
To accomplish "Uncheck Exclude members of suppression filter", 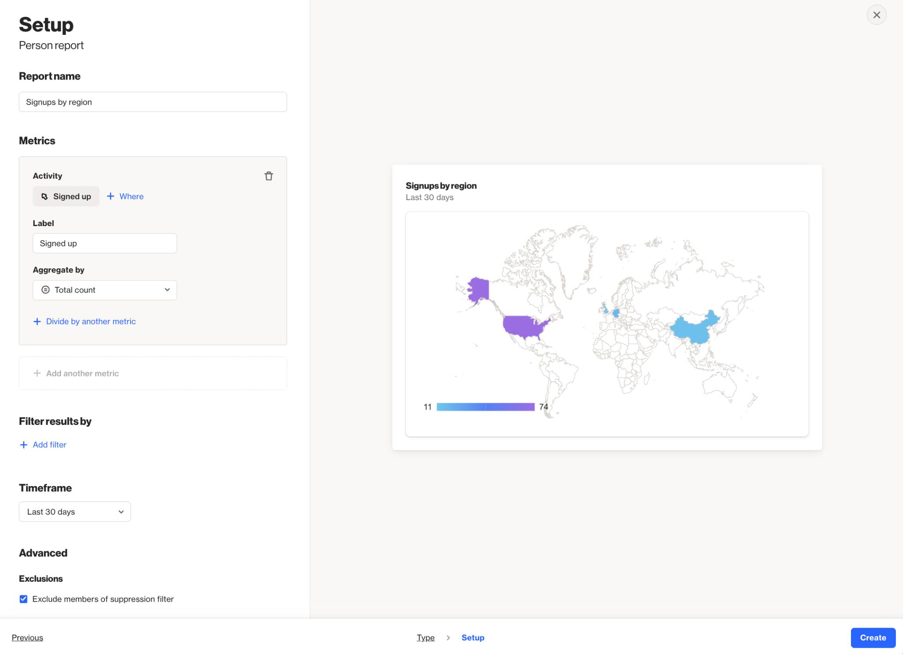I will coord(24,599).
